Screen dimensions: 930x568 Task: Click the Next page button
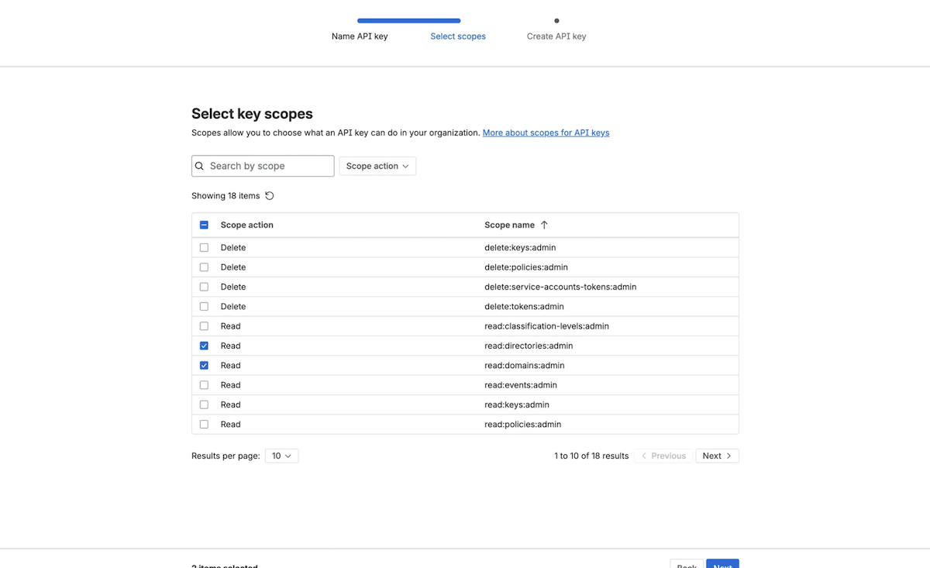point(716,456)
